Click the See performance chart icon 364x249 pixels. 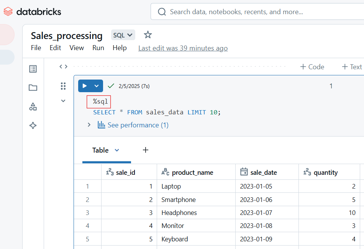click(101, 125)
